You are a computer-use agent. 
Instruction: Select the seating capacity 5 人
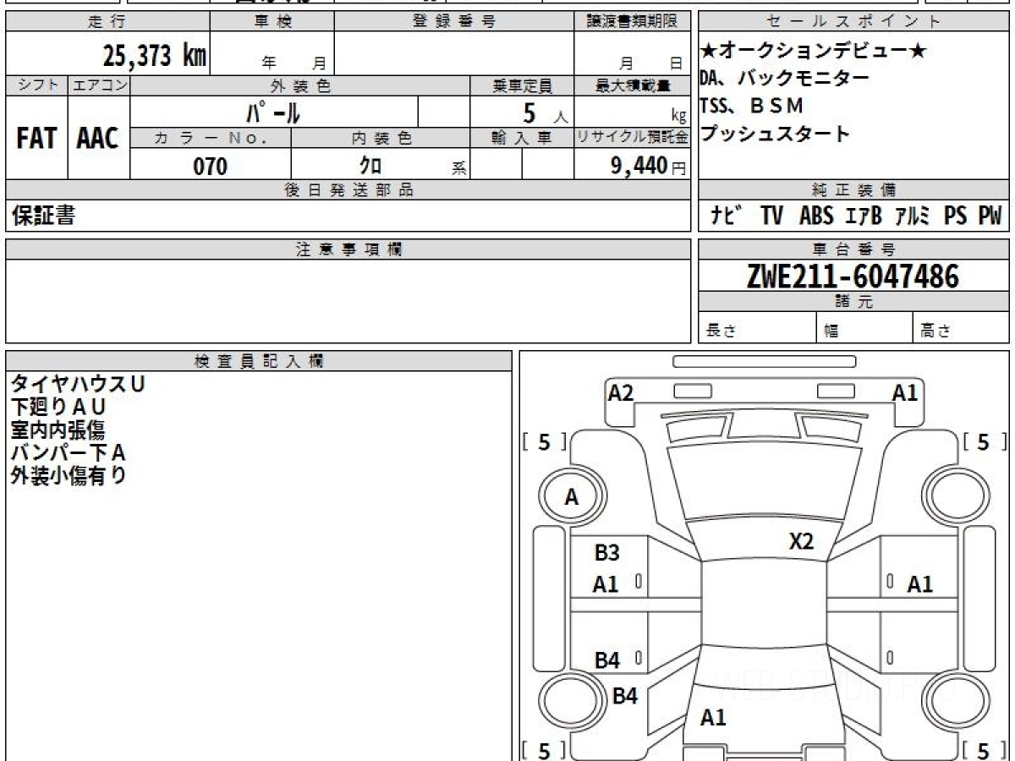pos(546,112)
